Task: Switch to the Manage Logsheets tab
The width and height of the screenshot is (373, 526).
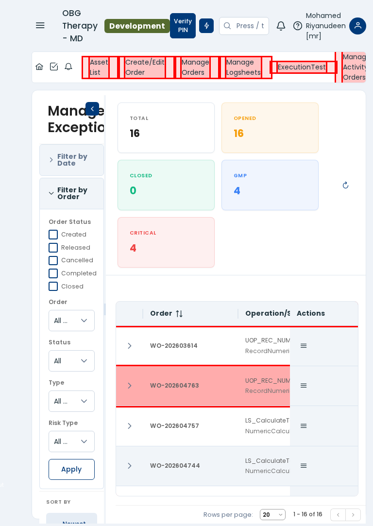Action: [243, 68]
